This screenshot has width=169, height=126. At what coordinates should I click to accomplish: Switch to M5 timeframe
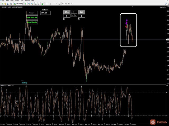(63, 4)
